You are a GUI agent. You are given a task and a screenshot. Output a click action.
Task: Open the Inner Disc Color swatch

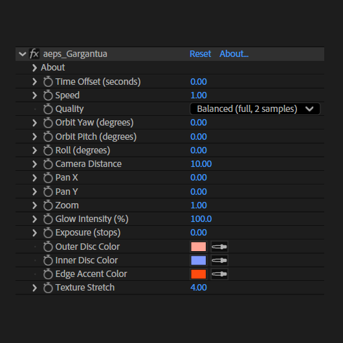point(199,260)
